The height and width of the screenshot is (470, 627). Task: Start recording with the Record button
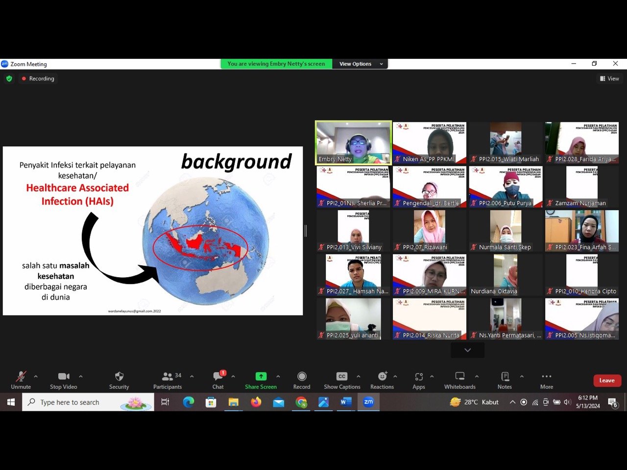(302, 376)
